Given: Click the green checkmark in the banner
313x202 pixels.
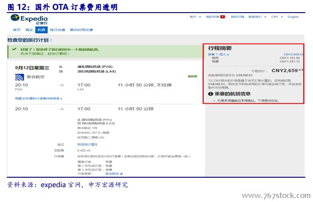Looking at the screenshot, I should 14,49.
